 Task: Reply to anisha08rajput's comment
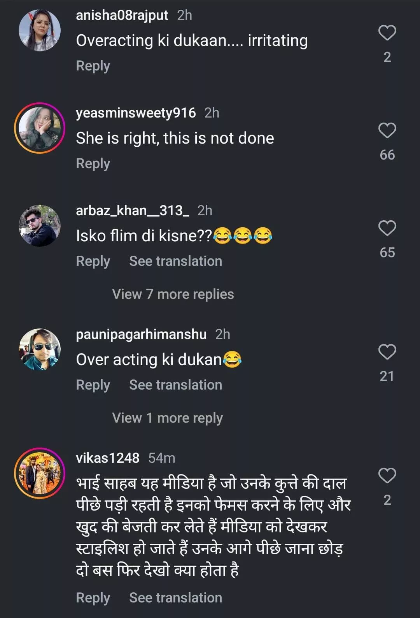click(x=93, y=66)
